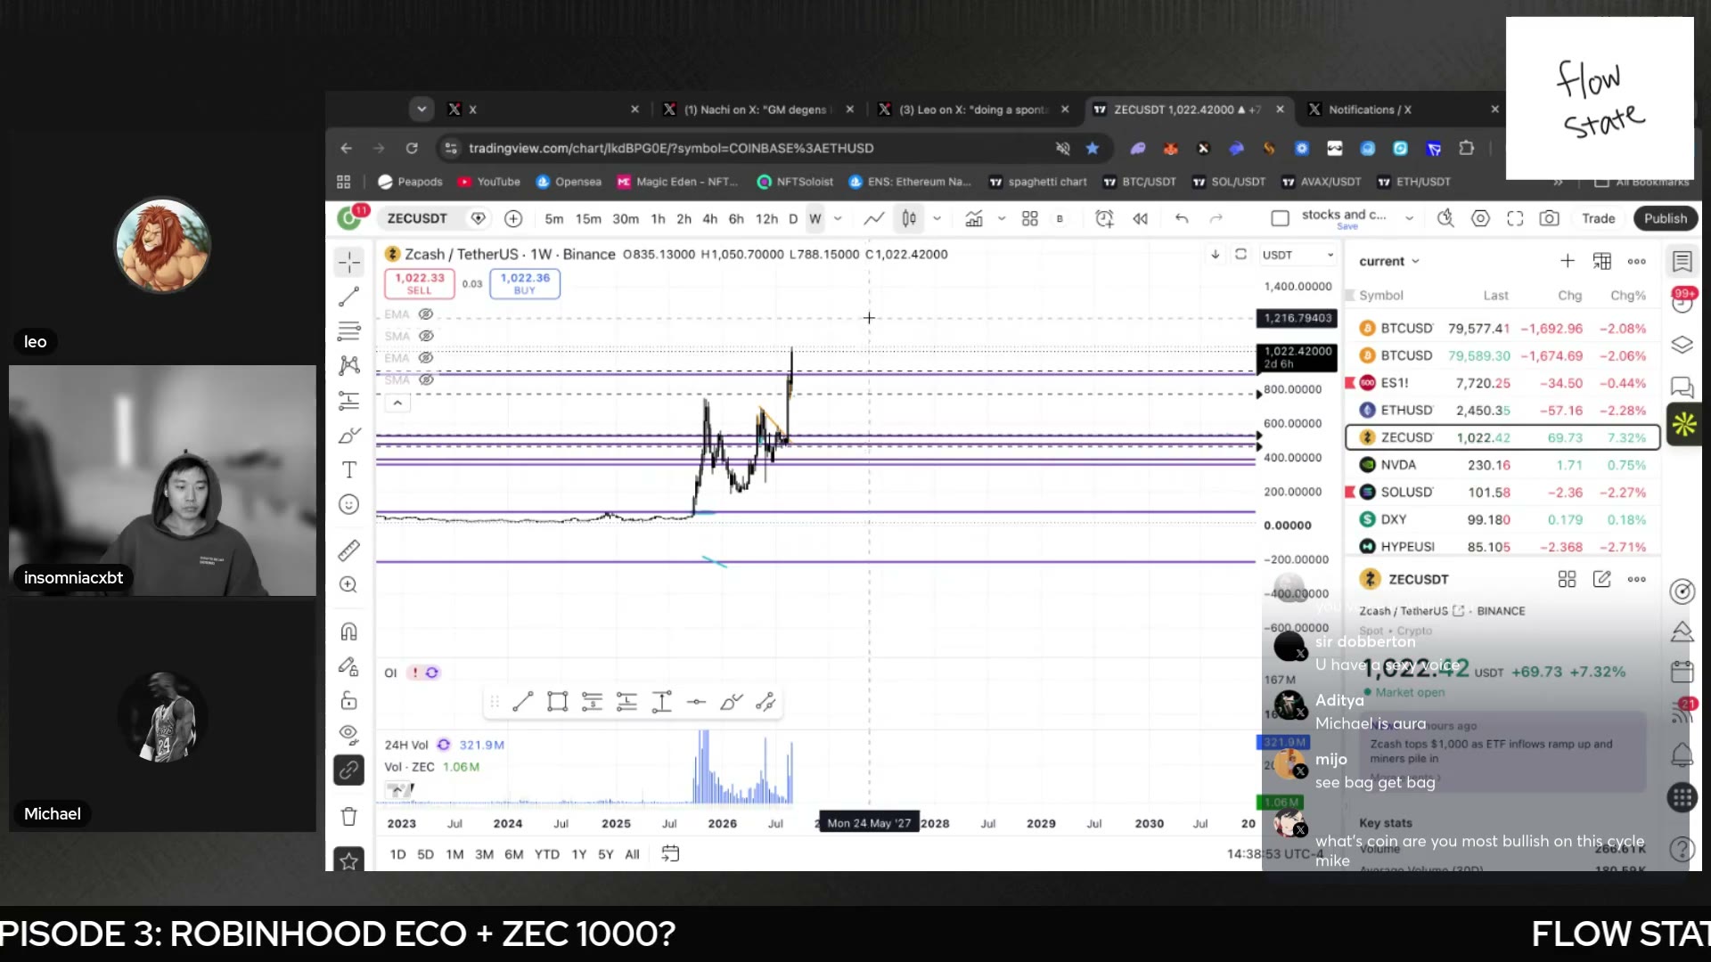Switch to the Nachi on X browser tab
The image size is (1711, 962).
pos(757,110)
